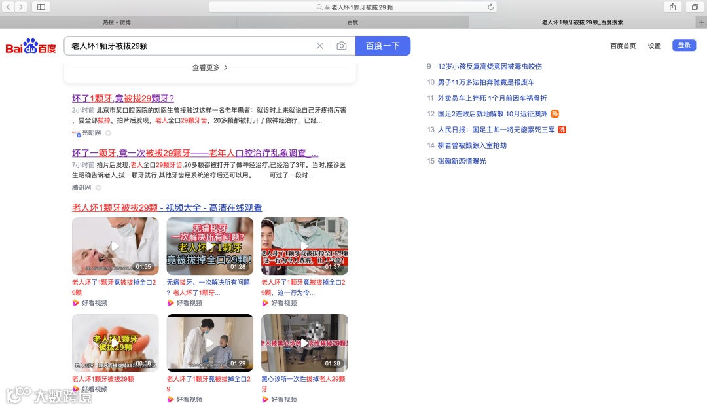Open 百度首页 link
This screenshot has height=409, width=707.
(x=623, y=46)
